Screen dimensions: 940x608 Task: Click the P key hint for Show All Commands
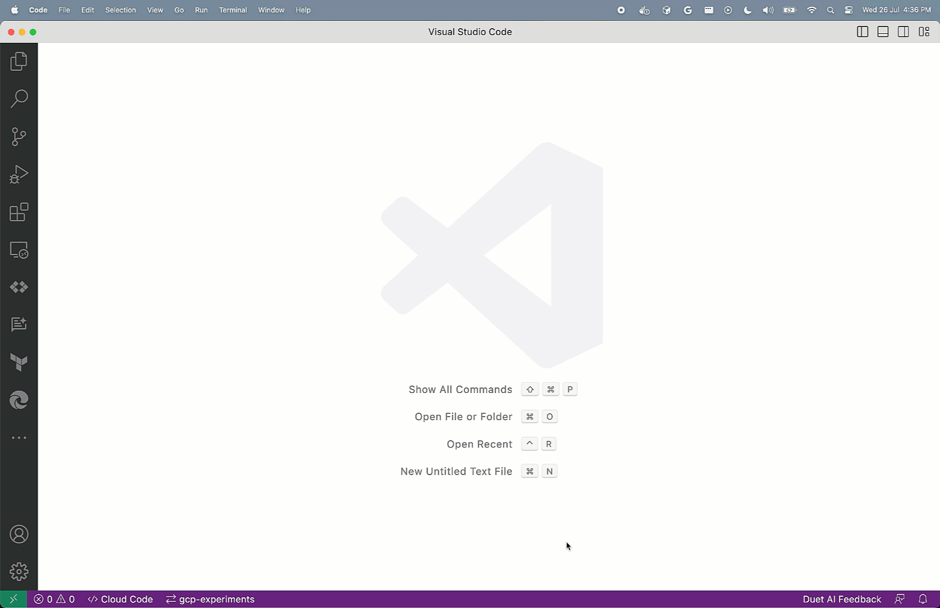[x=570, y=390]
